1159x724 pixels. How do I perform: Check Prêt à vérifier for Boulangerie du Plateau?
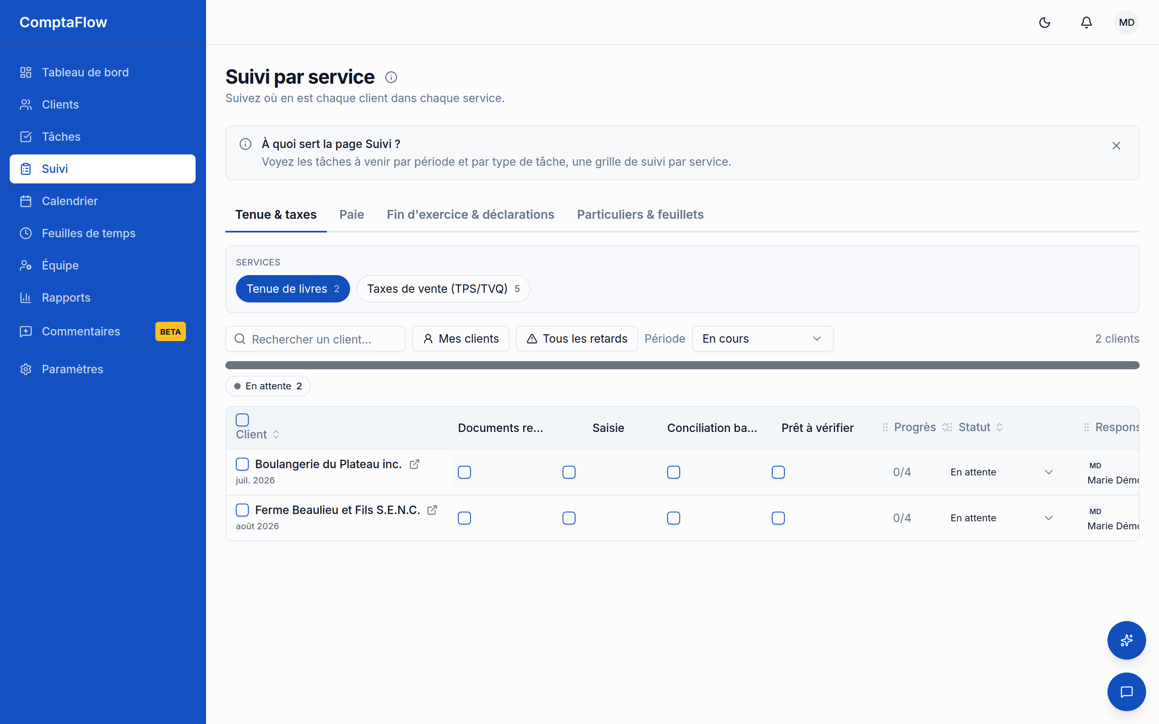tap(778, 472)
